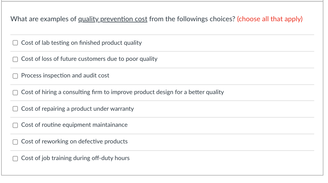Check the "Cost of routine equipment maintainance" option

[15, 125]
